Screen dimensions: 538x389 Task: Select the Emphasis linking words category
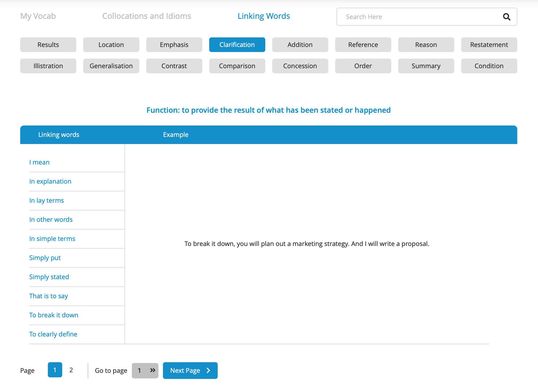coord(174,45)
